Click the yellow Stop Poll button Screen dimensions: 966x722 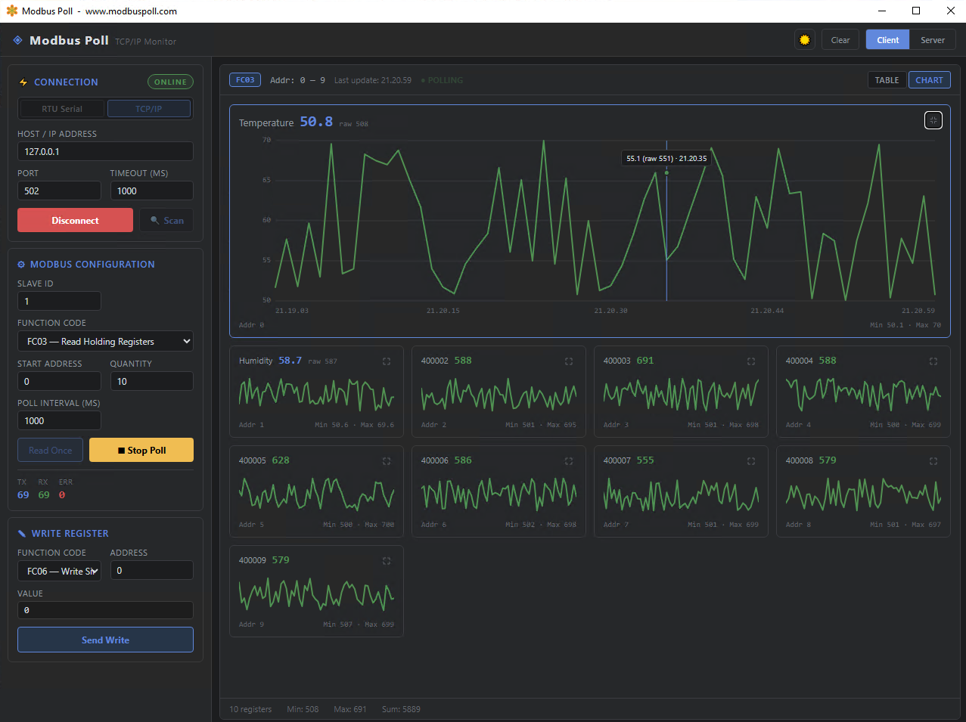point(141,450)
